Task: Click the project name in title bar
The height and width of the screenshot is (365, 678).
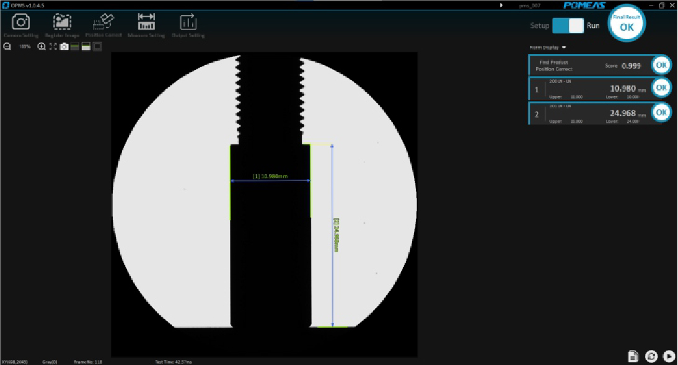Action: point(530,6)
